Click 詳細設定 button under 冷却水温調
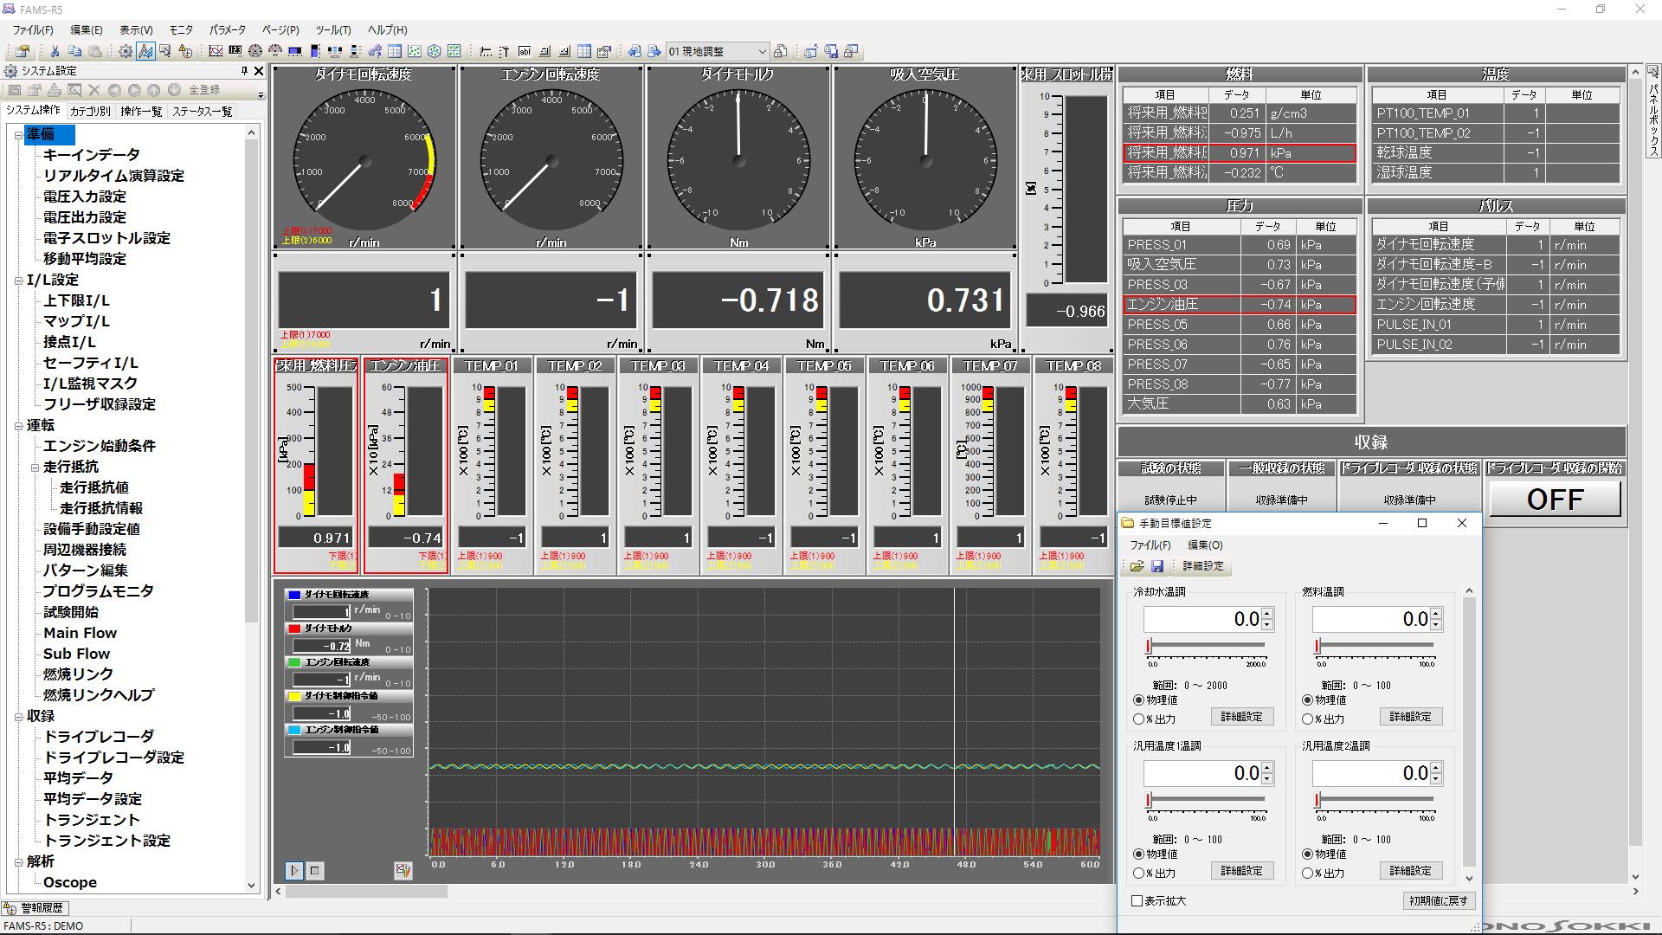The height and width of the screenshot is (935, 1662). 1241,717
